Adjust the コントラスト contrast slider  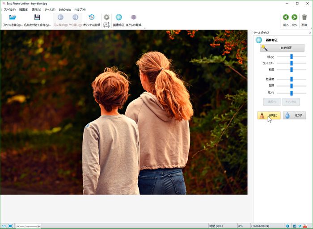pyautogui.click(x=292, y=63)
